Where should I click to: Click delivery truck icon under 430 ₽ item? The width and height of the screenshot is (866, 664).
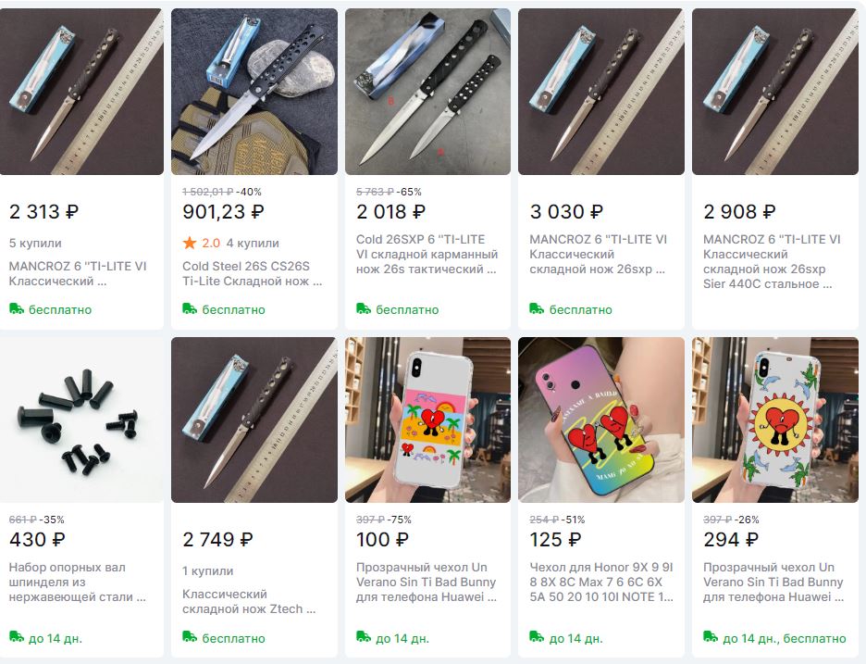coord(17,637)
